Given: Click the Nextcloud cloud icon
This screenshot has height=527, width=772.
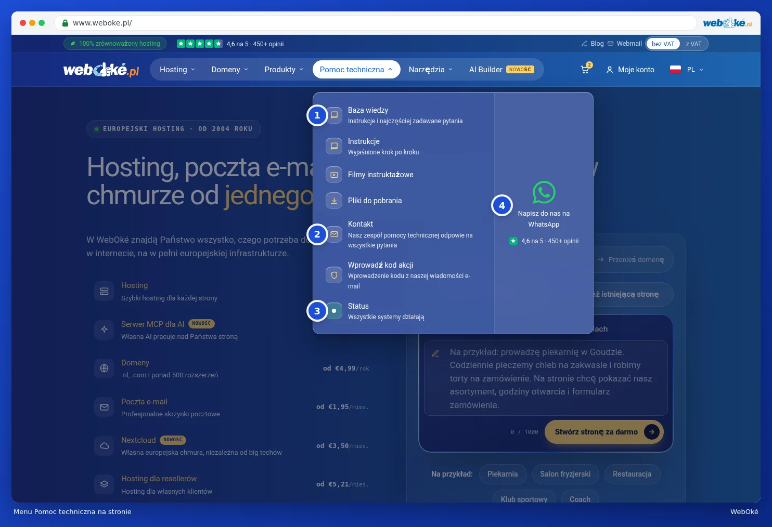Looking at the screenshot, I should pyautogui.click(x=104, y=445).
